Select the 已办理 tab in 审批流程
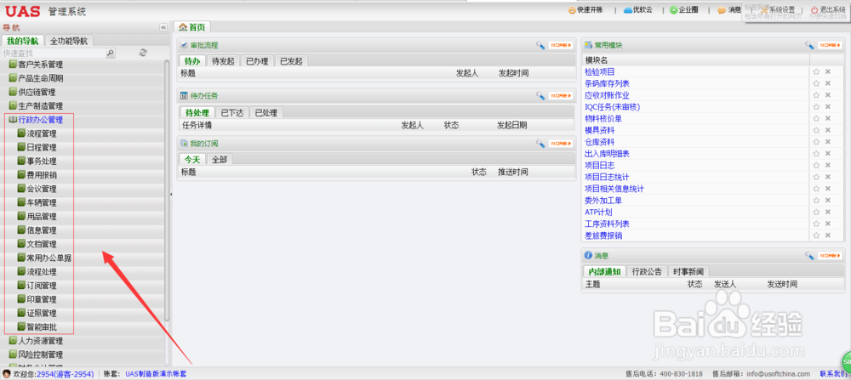Image resolution: width=851 pixels, height=380 pixels. pos(257,60)
